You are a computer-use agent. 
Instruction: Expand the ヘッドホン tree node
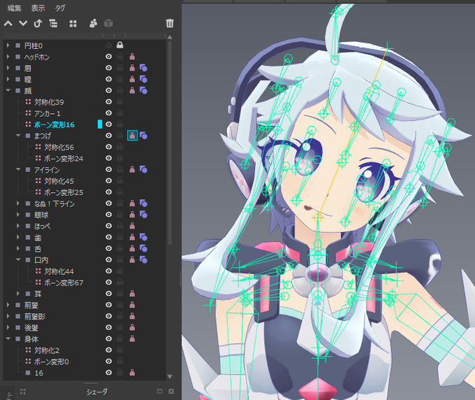pos(8,57)
